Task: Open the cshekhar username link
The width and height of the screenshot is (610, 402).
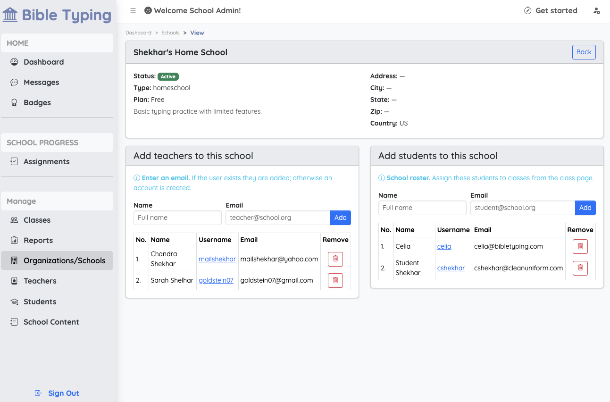Action: tap(451, 268)
